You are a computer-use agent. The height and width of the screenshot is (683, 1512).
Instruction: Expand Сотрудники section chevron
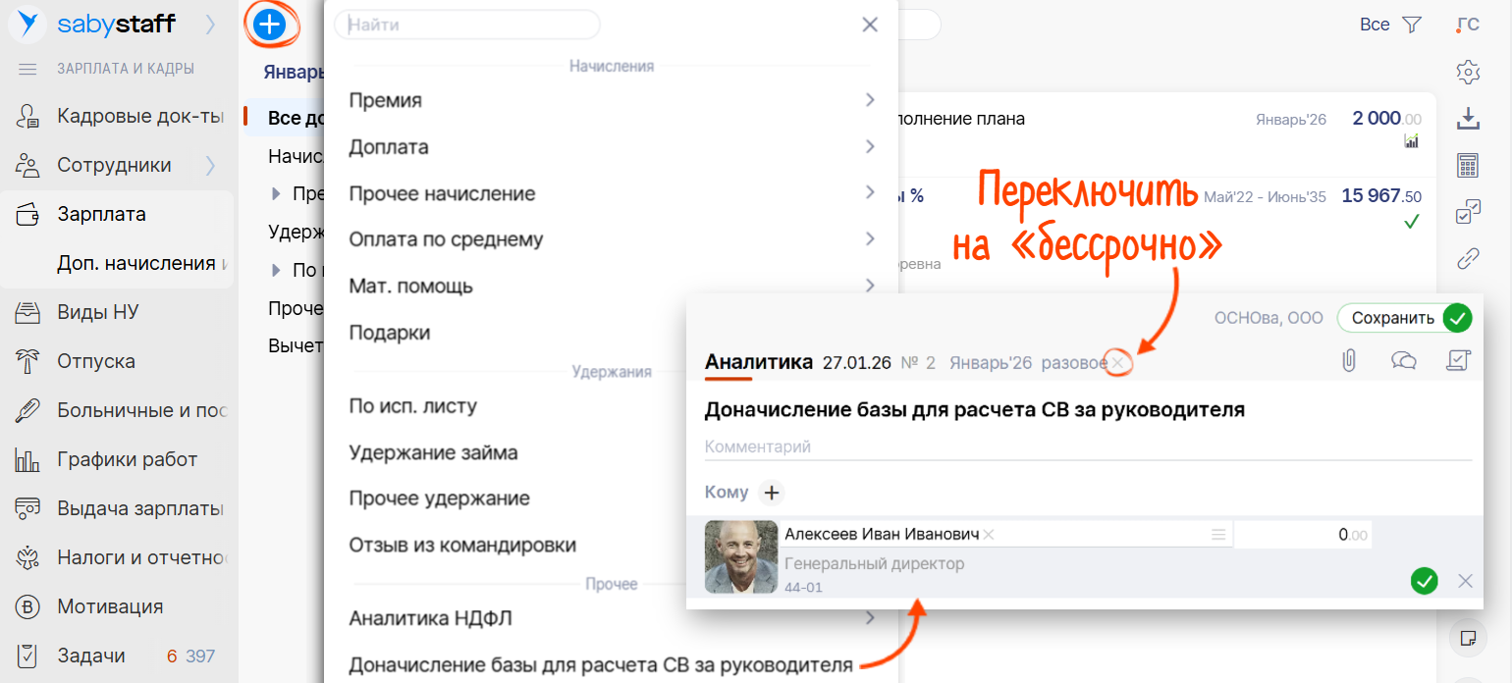(210, 165)
